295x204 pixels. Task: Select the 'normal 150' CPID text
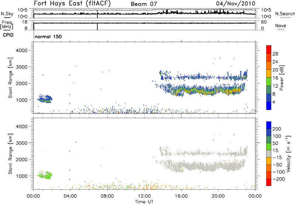click(x=48, y=36)
